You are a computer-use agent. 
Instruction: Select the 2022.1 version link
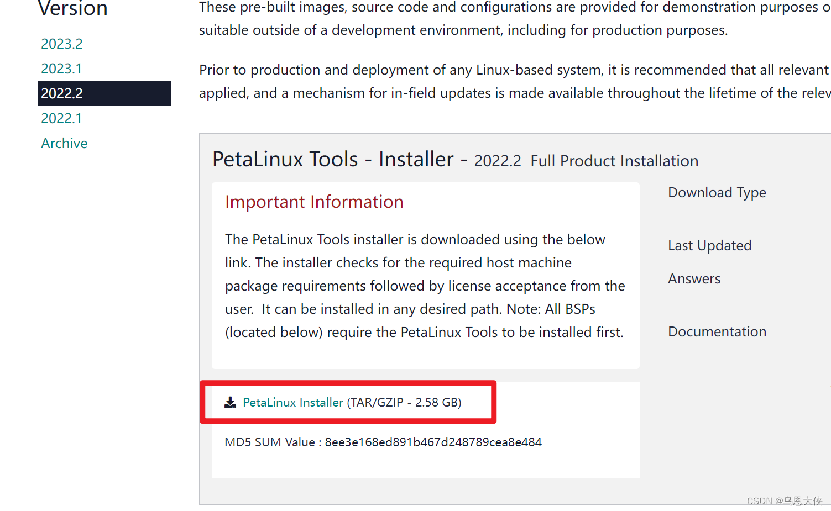pos(61,118)
